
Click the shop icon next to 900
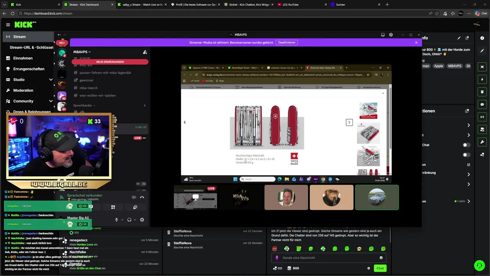click(289, 268)
